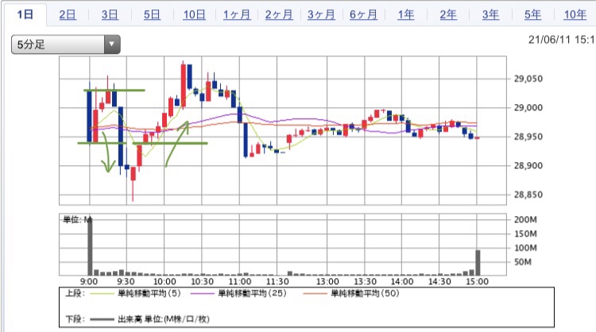This screenshot has height=332, width=596.
Task: Click the 29,050 price axis label
Action: point(528,79)
